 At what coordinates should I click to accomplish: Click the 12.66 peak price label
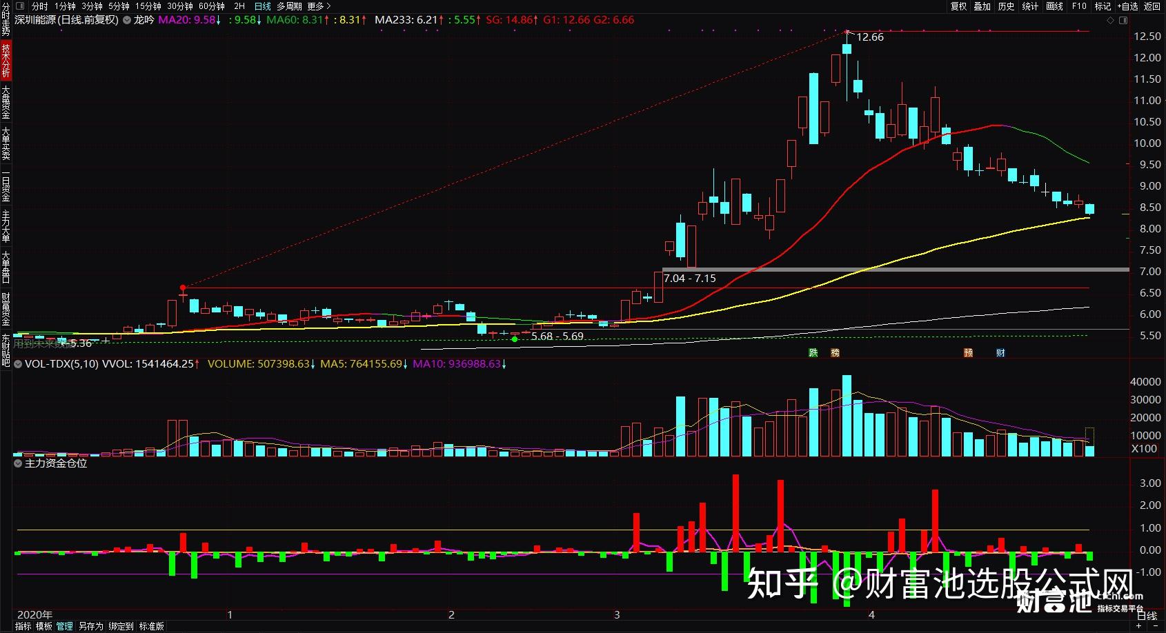pos(869,37)
